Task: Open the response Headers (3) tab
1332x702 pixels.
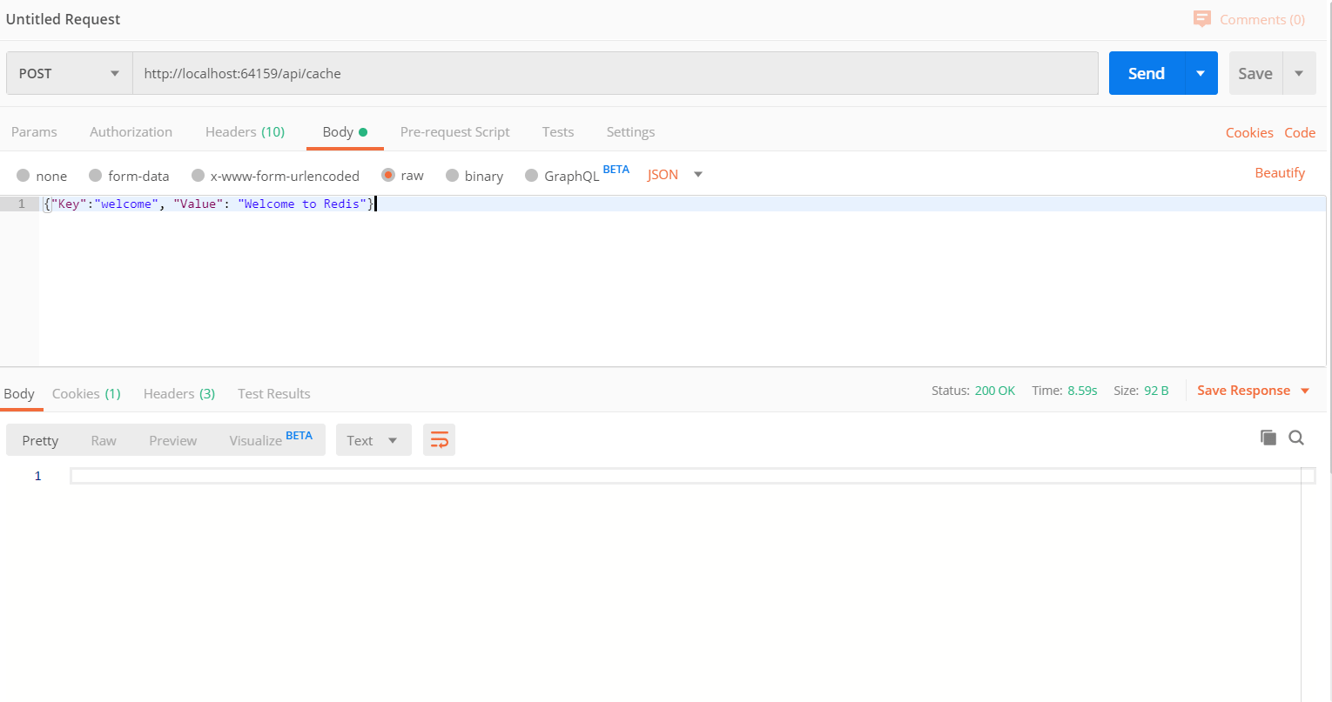Action: click(179, 394)
